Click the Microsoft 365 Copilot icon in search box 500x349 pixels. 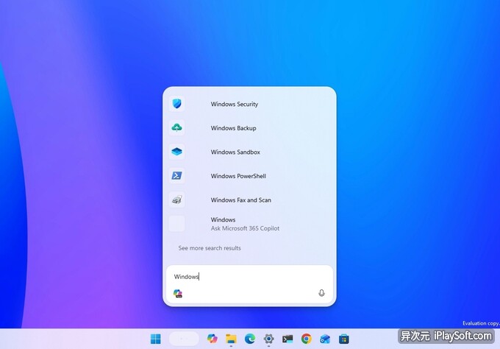pyautogui.click(x=178, y=294)
